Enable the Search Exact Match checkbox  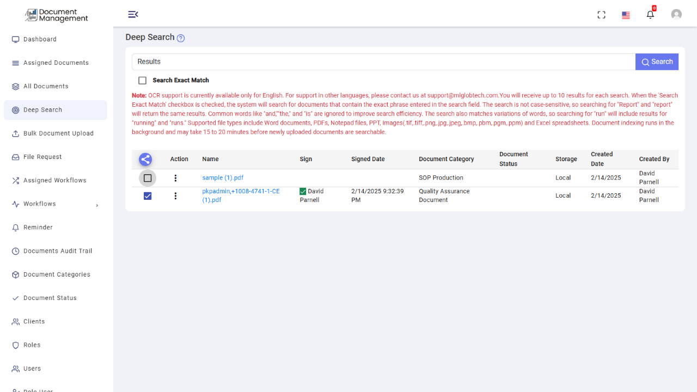[142, 80]
